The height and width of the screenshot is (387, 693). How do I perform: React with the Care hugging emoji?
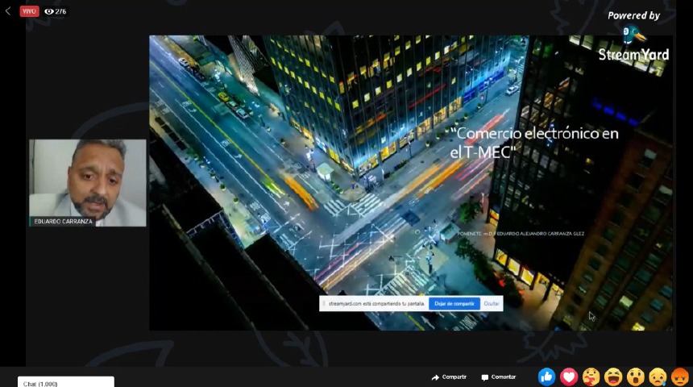point(591,377)
